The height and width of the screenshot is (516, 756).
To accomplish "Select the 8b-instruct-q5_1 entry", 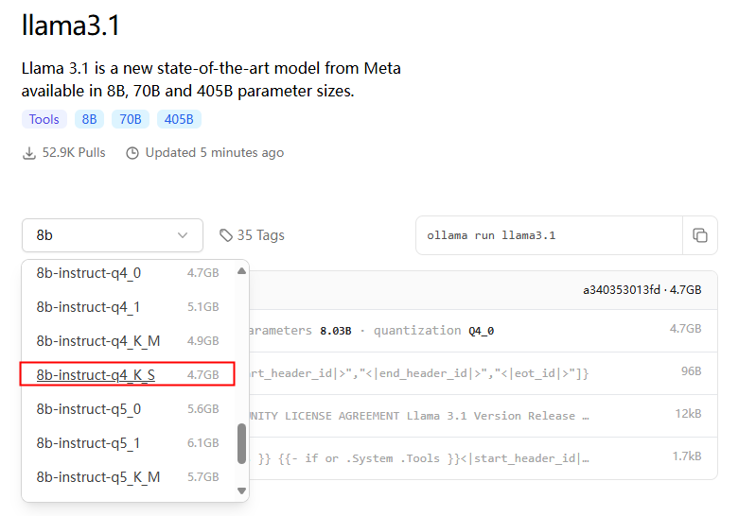I will pyautogui.click(x=128, y=442).
